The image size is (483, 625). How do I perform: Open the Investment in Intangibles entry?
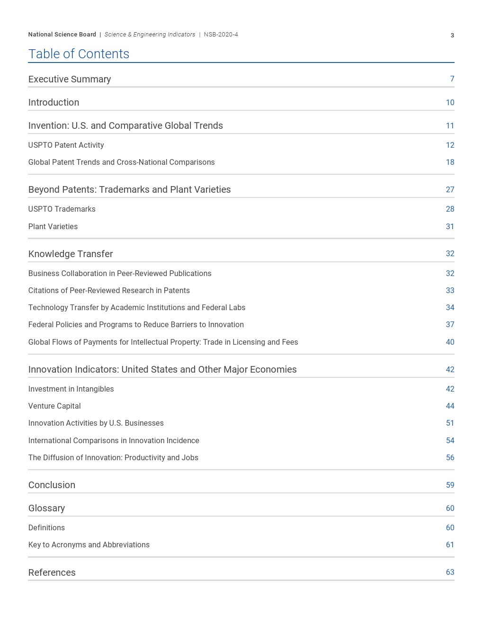click(71, 389)
